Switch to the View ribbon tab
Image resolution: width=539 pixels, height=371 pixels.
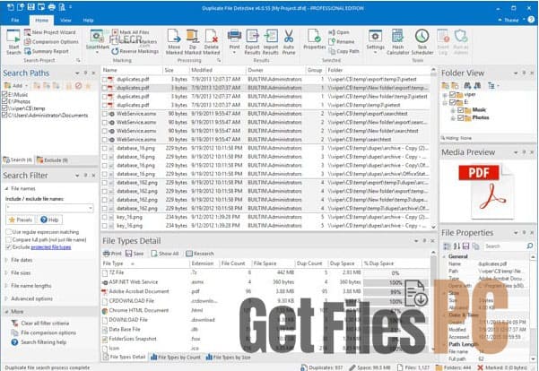pyautogui.click(x=65, y=21)
